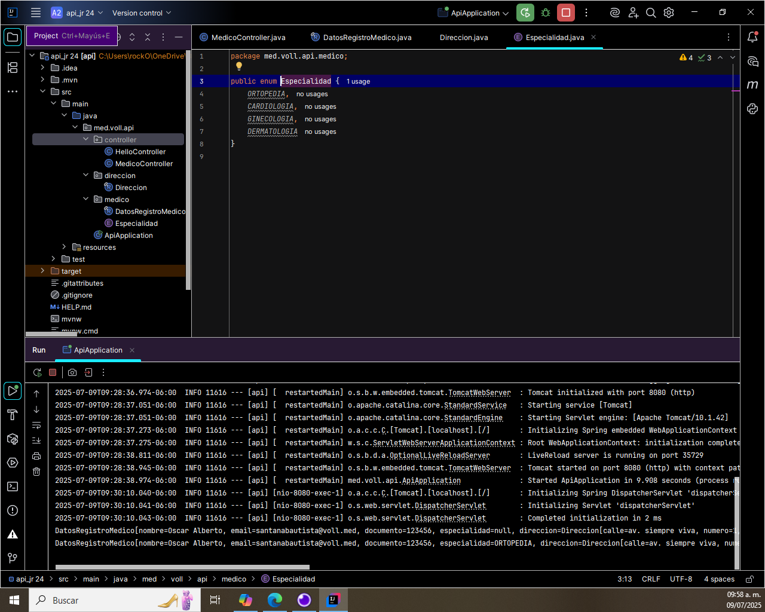Open the Windows Start menu
This screenshot has height=612, width=765.
(14, 600)
